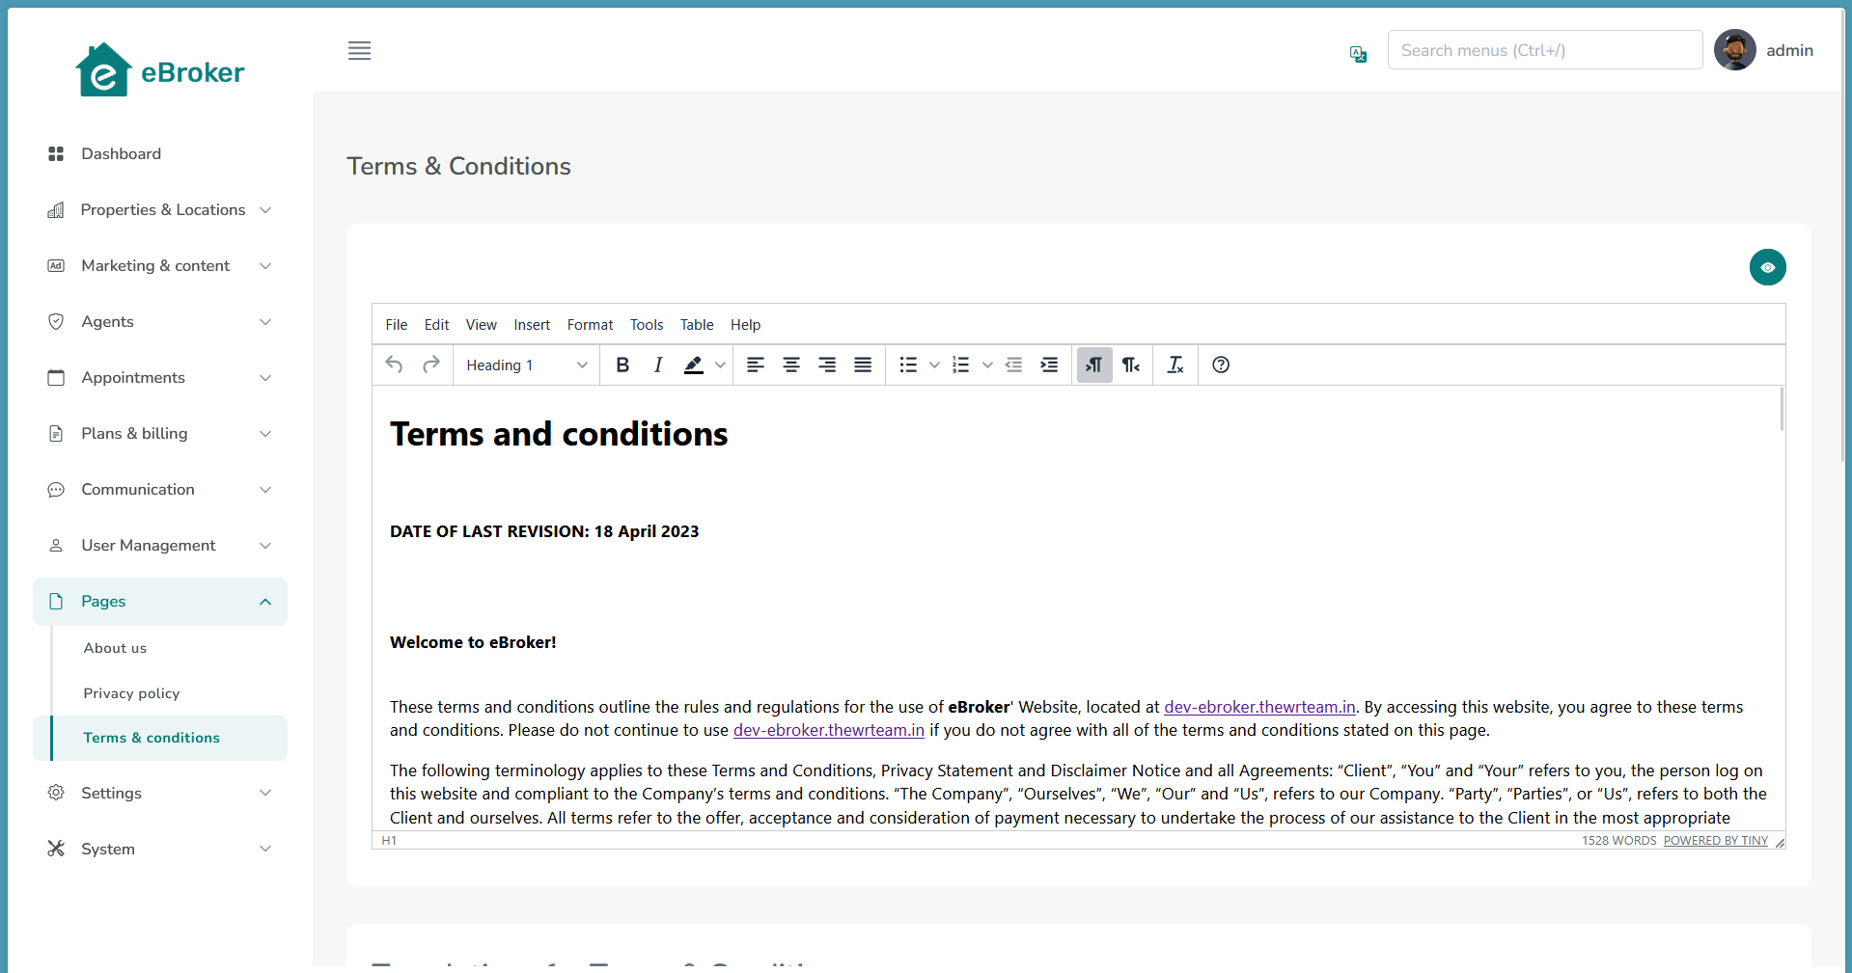Collapse the Pages section chevron
1852x973 pixels.
264,601
